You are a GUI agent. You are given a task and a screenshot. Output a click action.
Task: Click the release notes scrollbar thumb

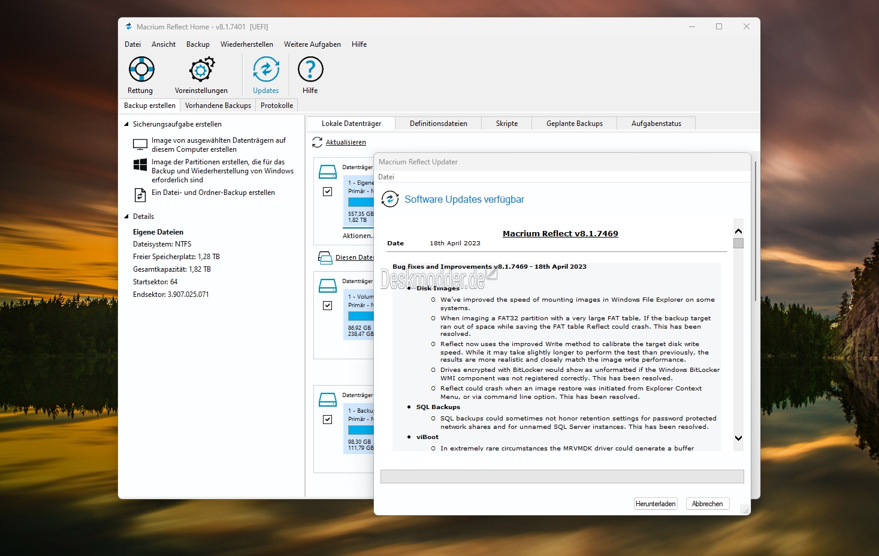tap(738, 243)
